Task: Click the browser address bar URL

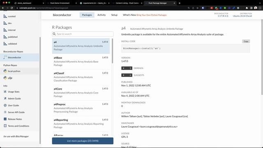Action: 44,8
